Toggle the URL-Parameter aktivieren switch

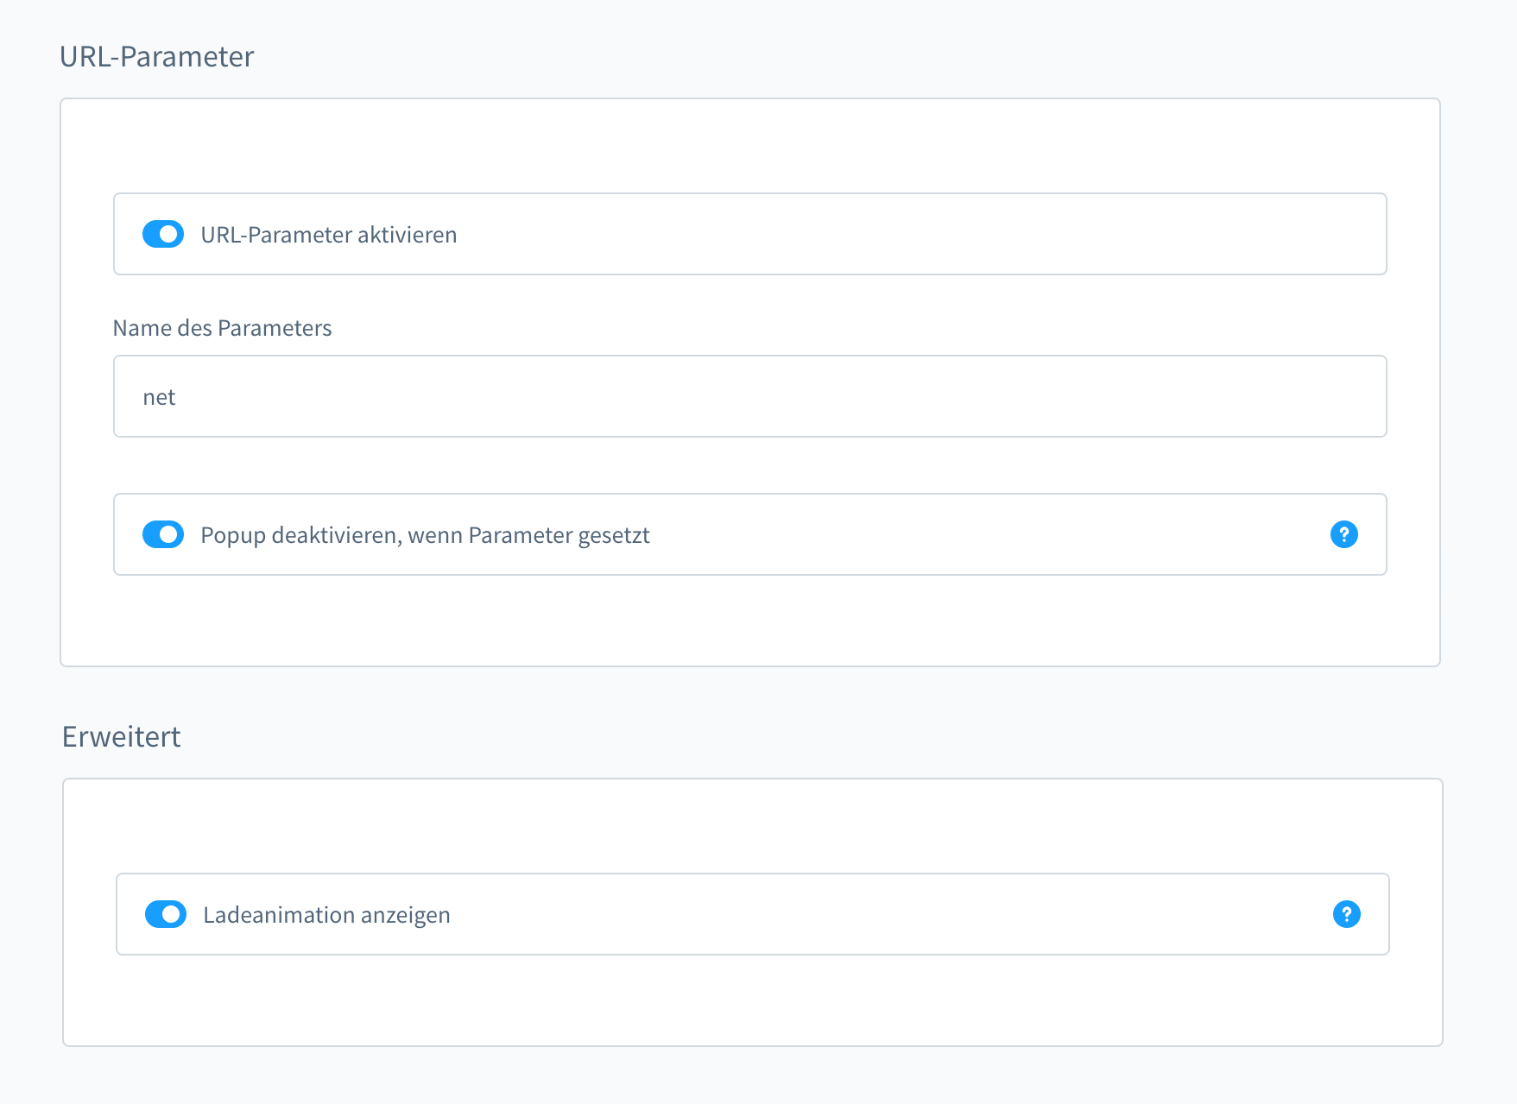point(163,234)
